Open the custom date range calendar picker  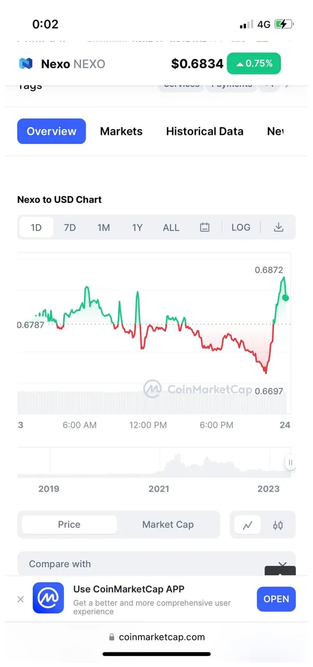(x=205, y=227)
